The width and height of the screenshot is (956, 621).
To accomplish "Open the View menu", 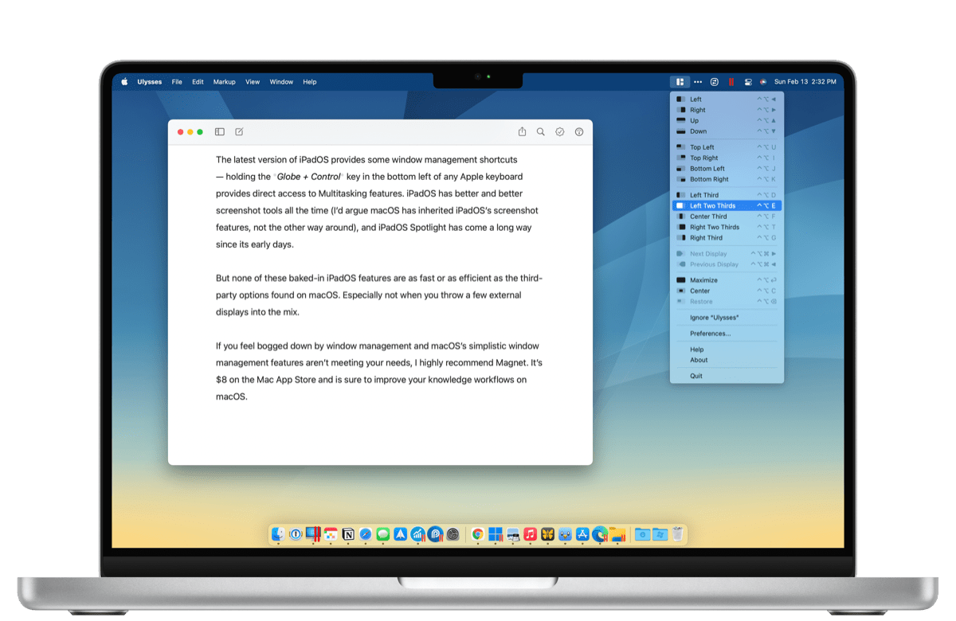I will (253, 82).
